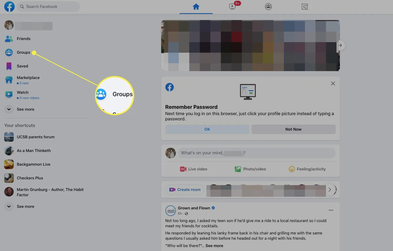Switch to the Home tab

click(x=196, y=7)
